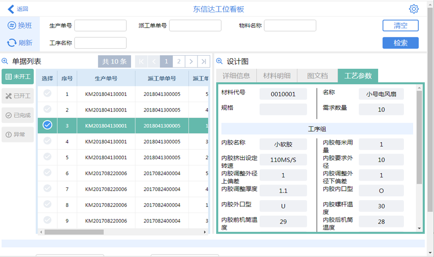Click magnifier icon beside 单据列表

coord(5,61)
